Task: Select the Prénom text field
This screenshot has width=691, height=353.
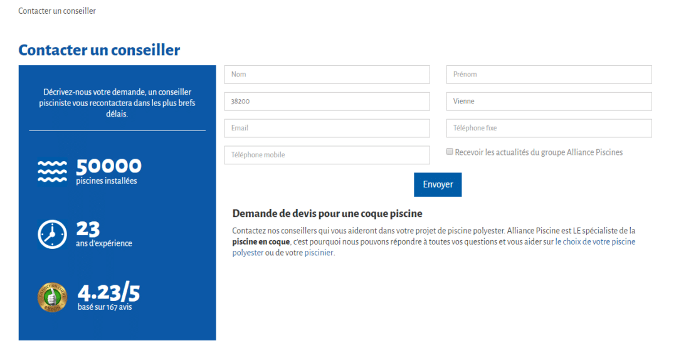Action: click(x=549, y=75)
